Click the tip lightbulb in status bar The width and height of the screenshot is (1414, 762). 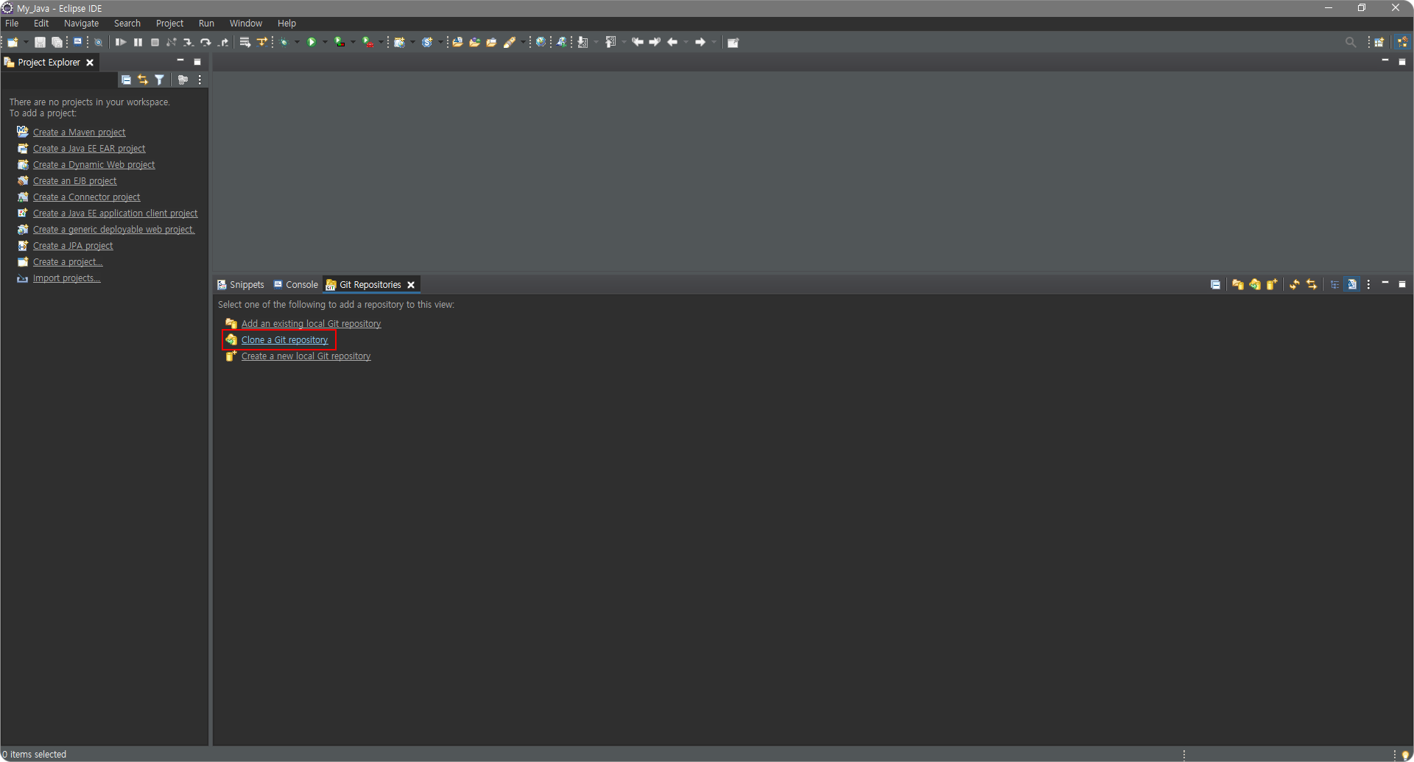click(x=1405, y=755)
